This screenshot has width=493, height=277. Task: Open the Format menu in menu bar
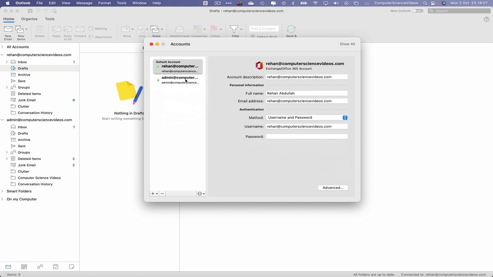[x=104, y=3]
